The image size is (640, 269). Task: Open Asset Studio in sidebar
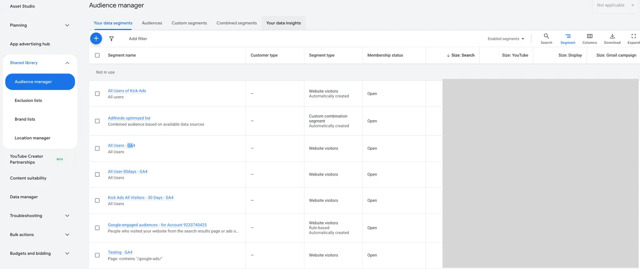coord(22,6)
